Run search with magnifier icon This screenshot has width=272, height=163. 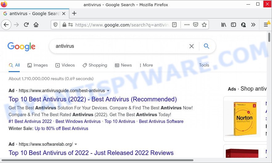tap(206, 46)
